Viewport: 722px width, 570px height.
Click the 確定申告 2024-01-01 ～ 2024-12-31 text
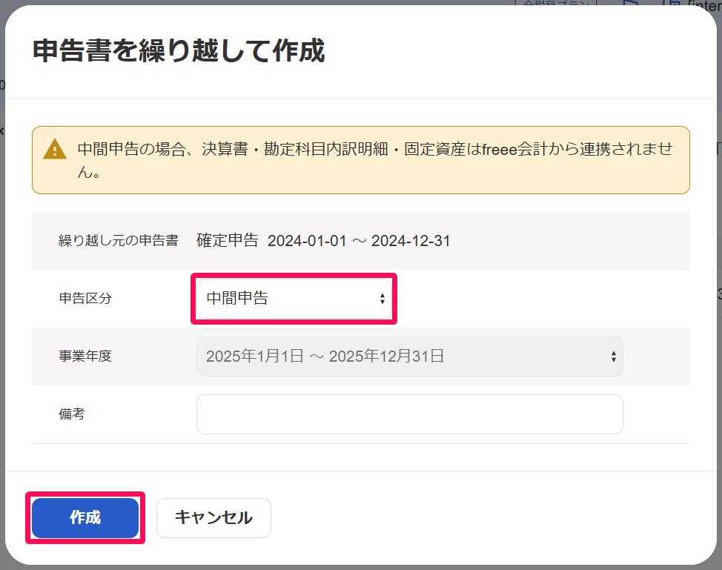point(323,240)
